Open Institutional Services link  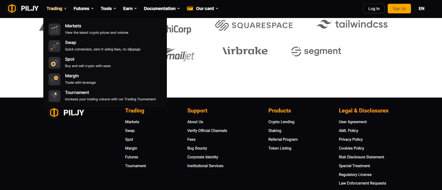[205, 166]
